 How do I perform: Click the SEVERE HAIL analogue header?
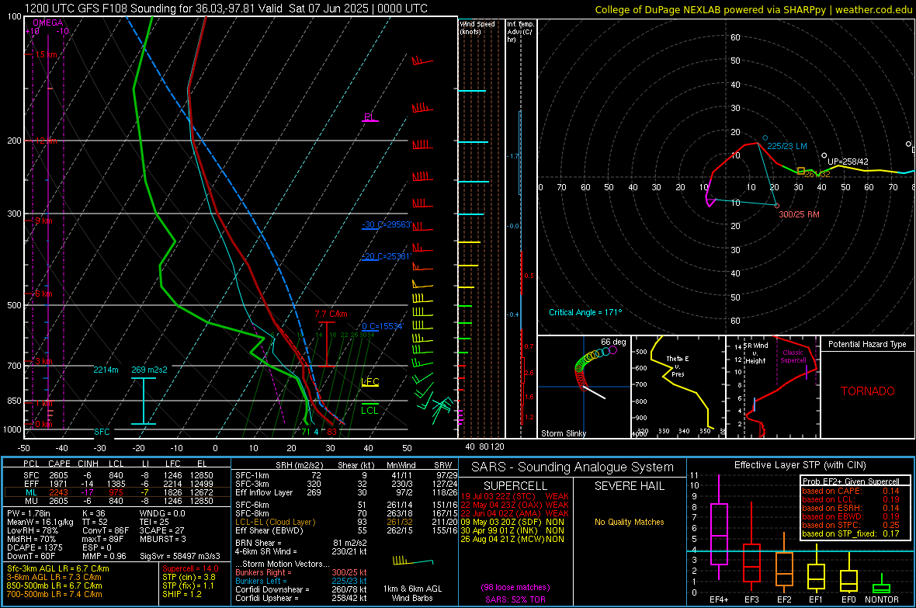tap(629, 486)
